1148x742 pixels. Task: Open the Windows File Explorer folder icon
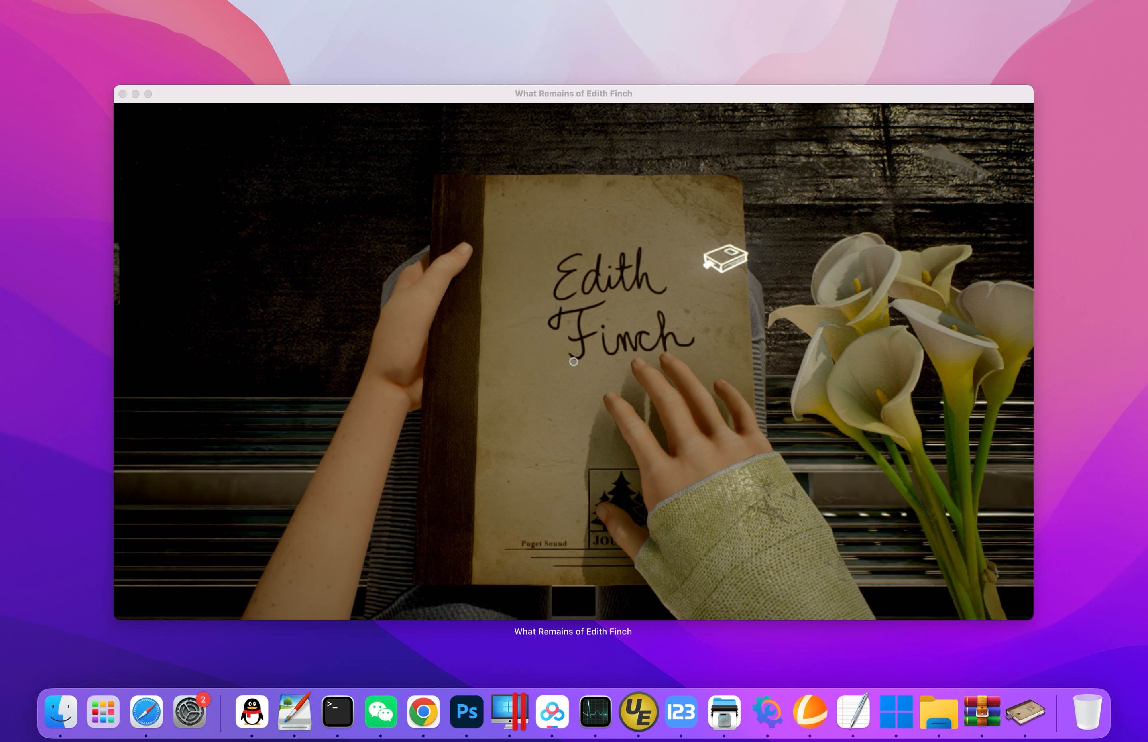pyautogui.click(x=938, y=712)
